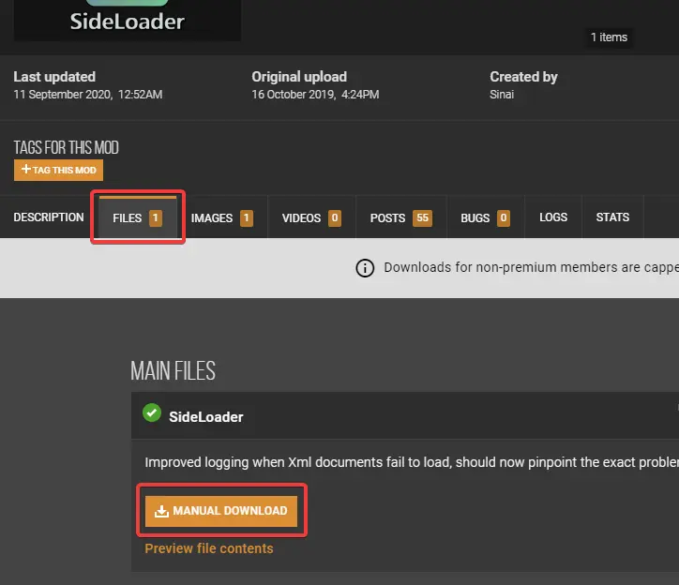Open the Files tab
This screenshot has height=585, width=679.
[138, 217]
